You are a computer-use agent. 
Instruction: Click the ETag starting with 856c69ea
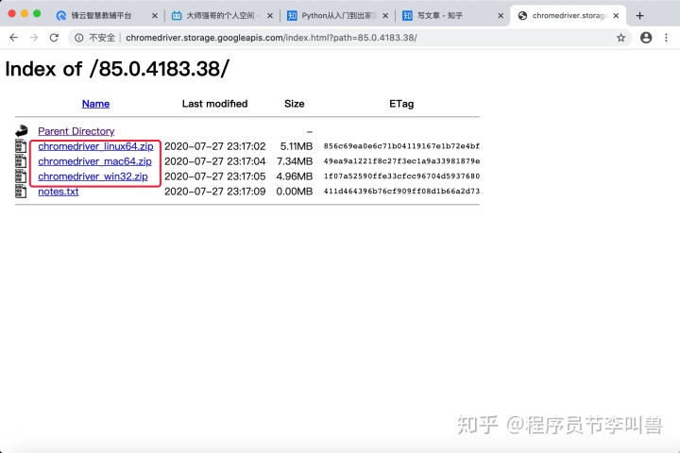point(401,146)
